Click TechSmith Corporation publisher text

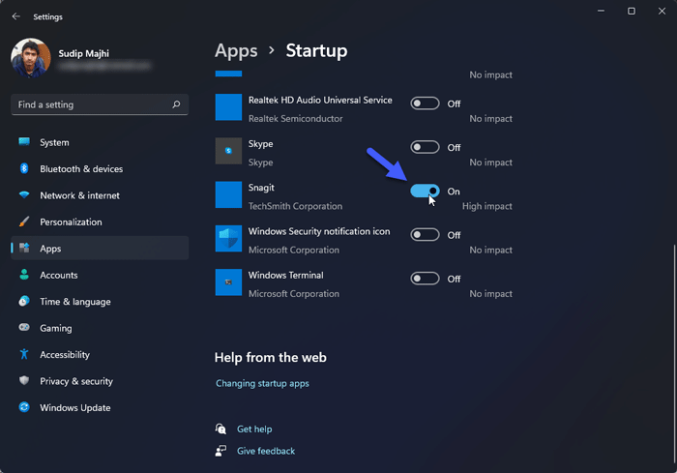pos(295,206)
